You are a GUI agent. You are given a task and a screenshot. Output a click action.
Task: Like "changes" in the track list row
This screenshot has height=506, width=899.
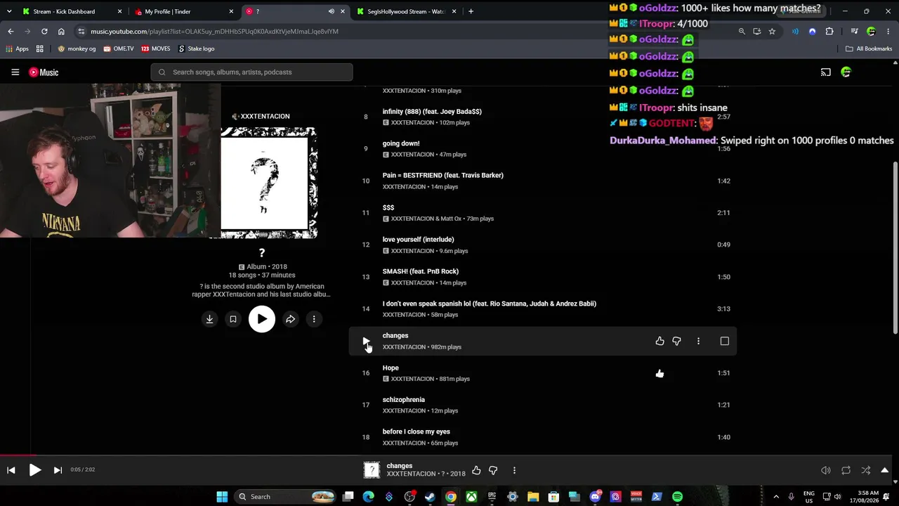pos(660,341)
